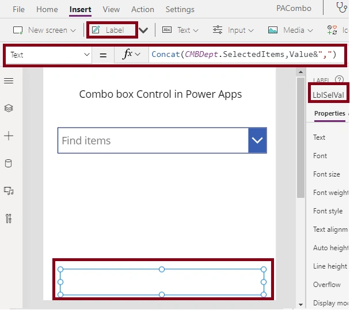The height and width of the screenshot is (310, 350).
Task: Click the plus Insert icon in sidebar
Action: tap(9, 136)
